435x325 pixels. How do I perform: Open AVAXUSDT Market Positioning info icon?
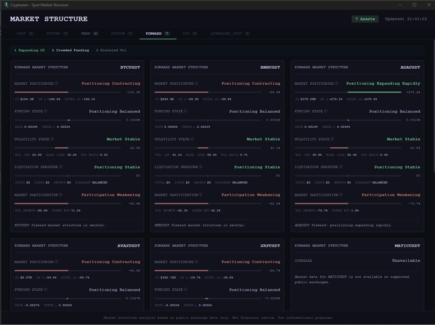coord(56,262)
